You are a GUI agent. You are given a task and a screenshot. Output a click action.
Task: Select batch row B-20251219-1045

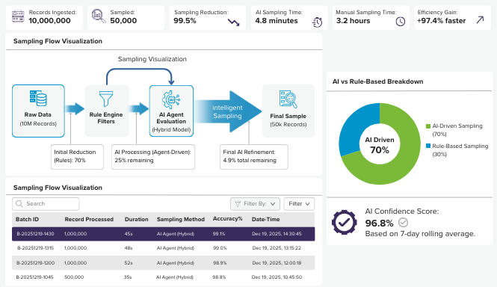click(x=164, y=277)
